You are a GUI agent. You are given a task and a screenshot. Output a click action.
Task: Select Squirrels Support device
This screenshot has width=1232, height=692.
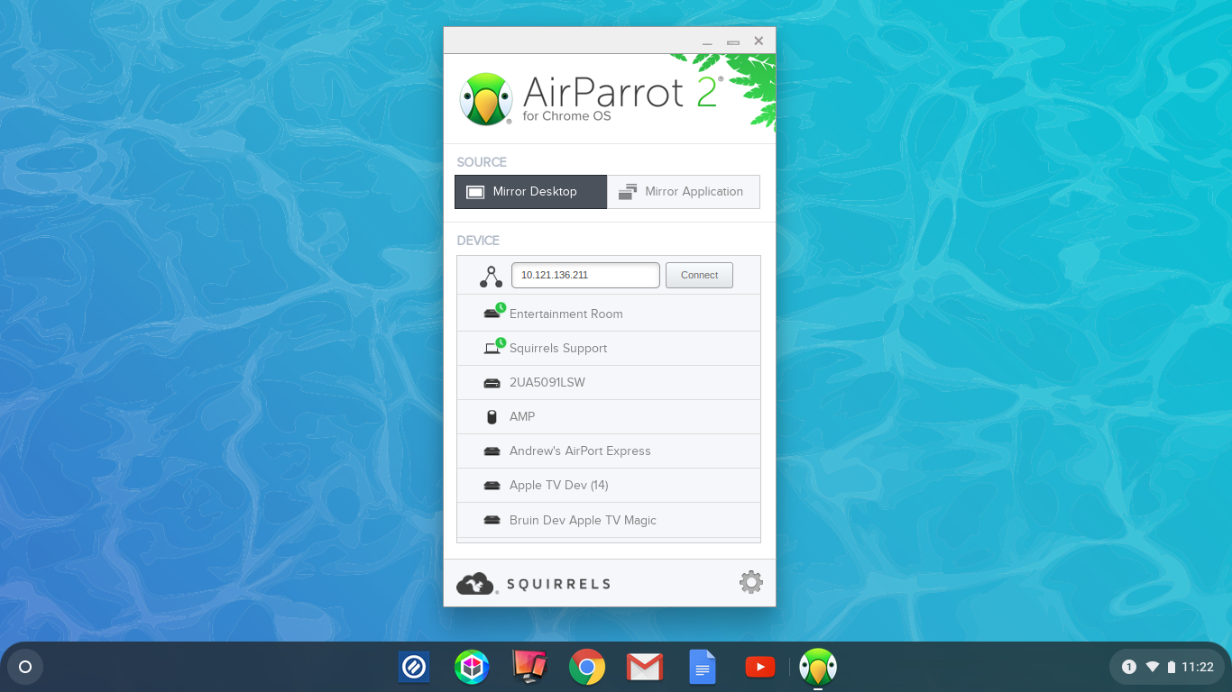(609, 348)
